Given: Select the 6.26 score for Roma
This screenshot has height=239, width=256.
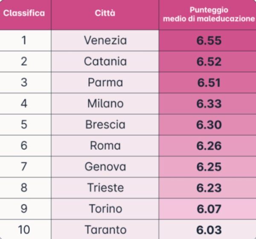Looking at the screenshot, I should point(209,146).
